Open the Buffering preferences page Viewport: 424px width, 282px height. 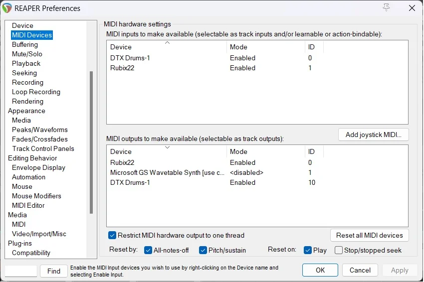coord(25,44)
